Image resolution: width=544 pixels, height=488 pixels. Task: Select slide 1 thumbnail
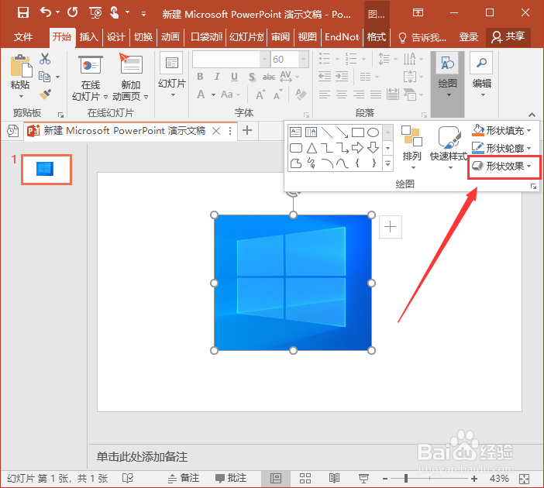46,170
